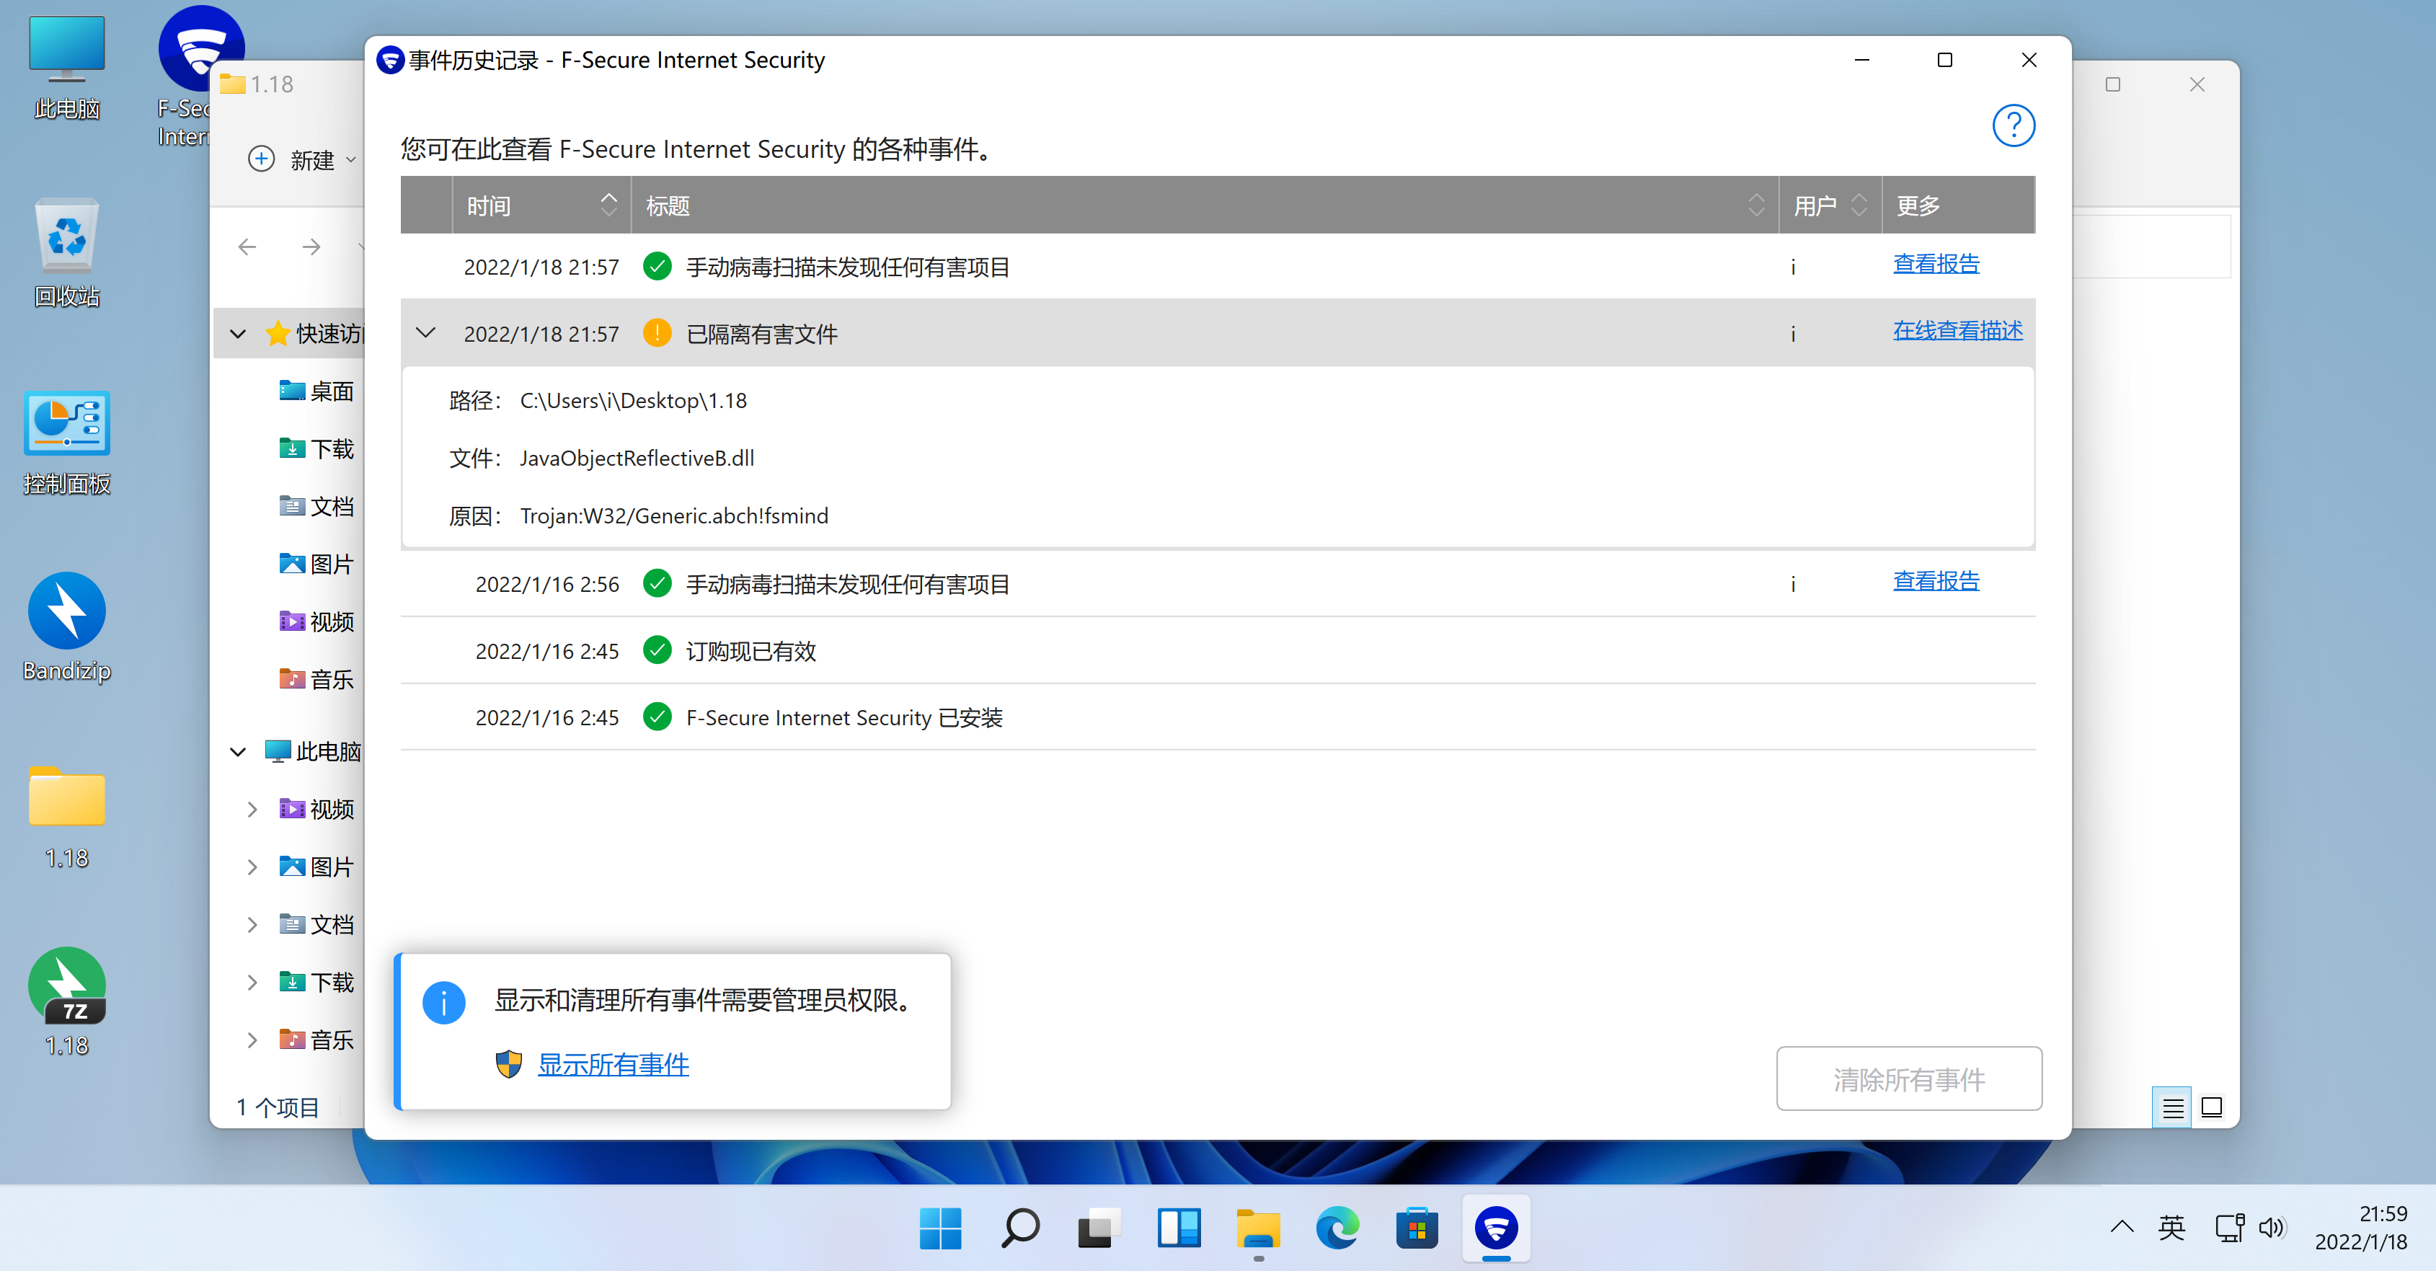The width and height of the screenshot is (2436, 1271).
Task: Launch Microsoft Edge from the taskbar
Action: click(x=1337, y=1228)
